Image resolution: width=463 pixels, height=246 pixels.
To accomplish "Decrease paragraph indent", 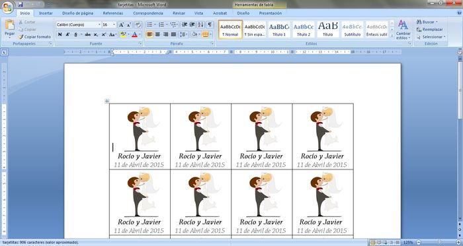I will coord(185,24).
